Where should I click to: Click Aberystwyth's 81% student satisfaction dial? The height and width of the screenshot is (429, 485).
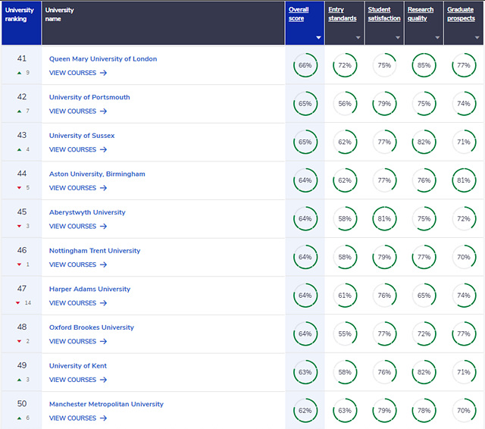click(x=384, y=219)
